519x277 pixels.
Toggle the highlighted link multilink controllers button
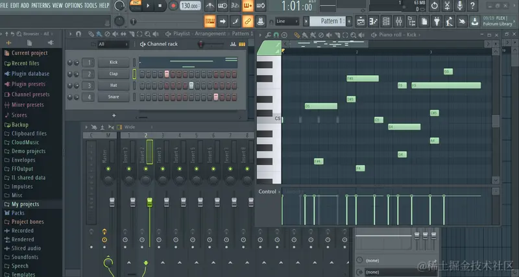coord(248,21)
